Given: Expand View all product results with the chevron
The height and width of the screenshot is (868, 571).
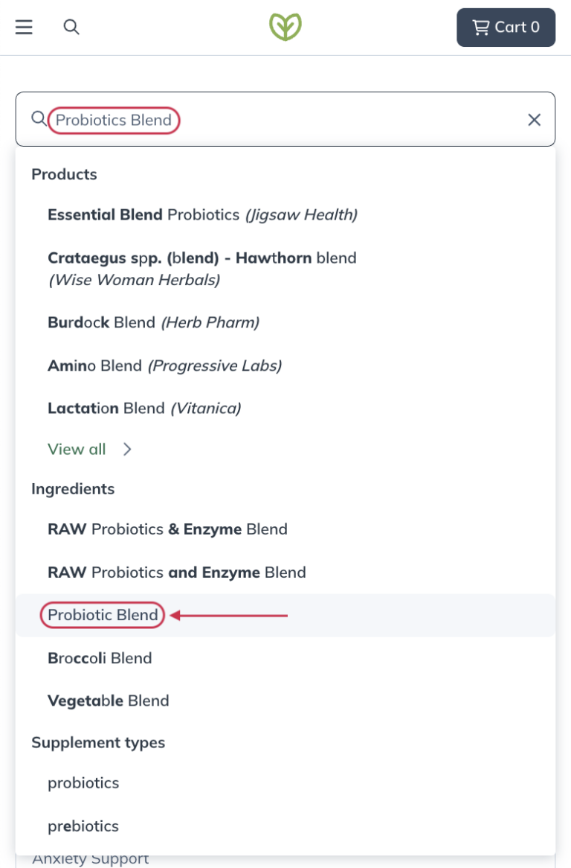Looking at the screenshot, I should 126,449.
